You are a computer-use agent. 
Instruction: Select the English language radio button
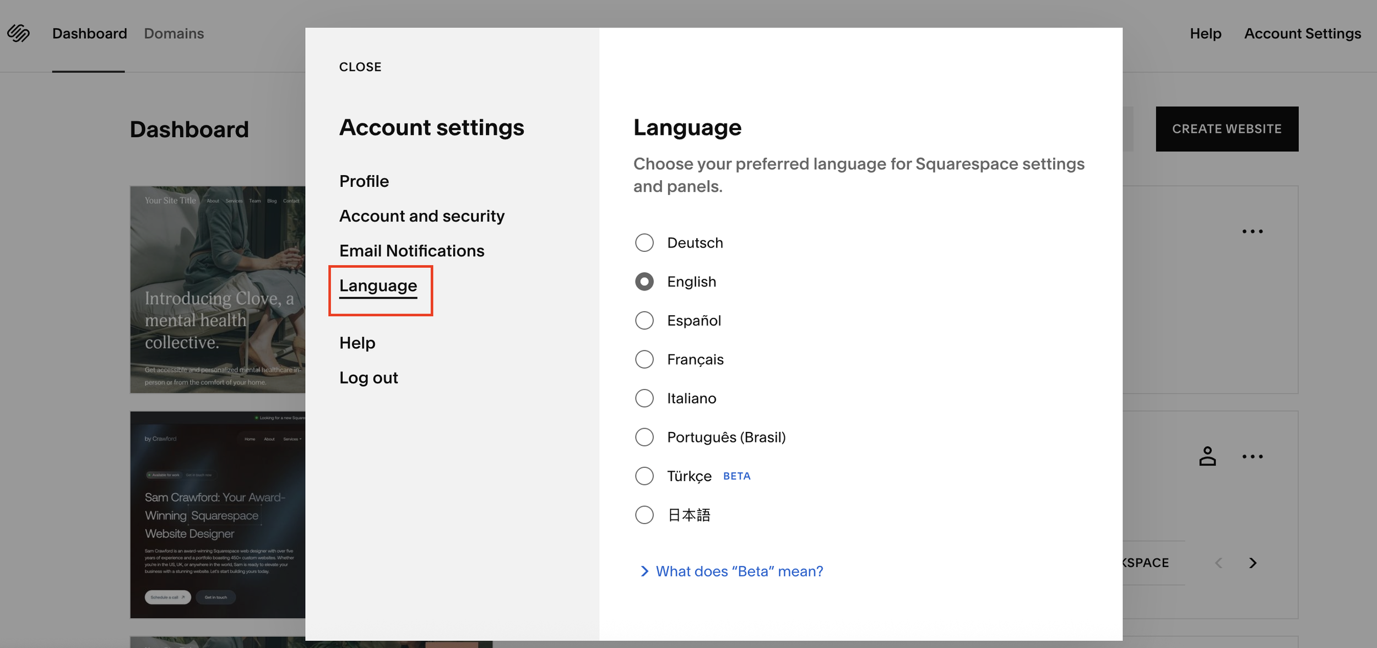pos(644,282)
